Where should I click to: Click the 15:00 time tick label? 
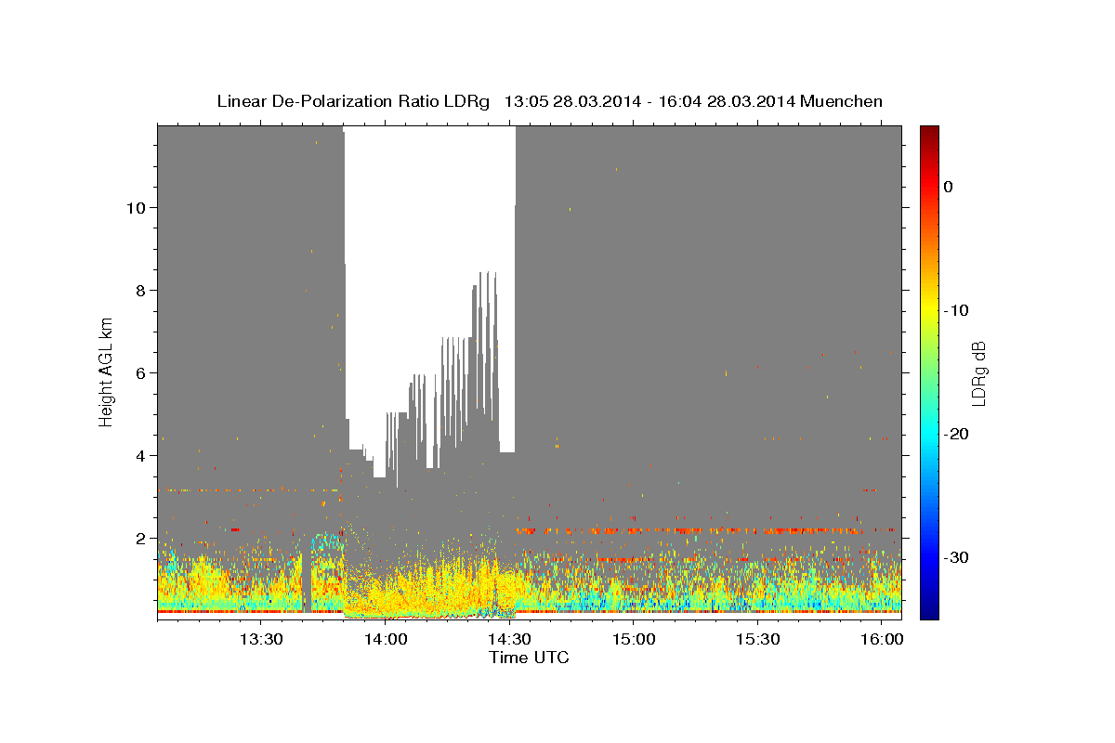point(634,639)
